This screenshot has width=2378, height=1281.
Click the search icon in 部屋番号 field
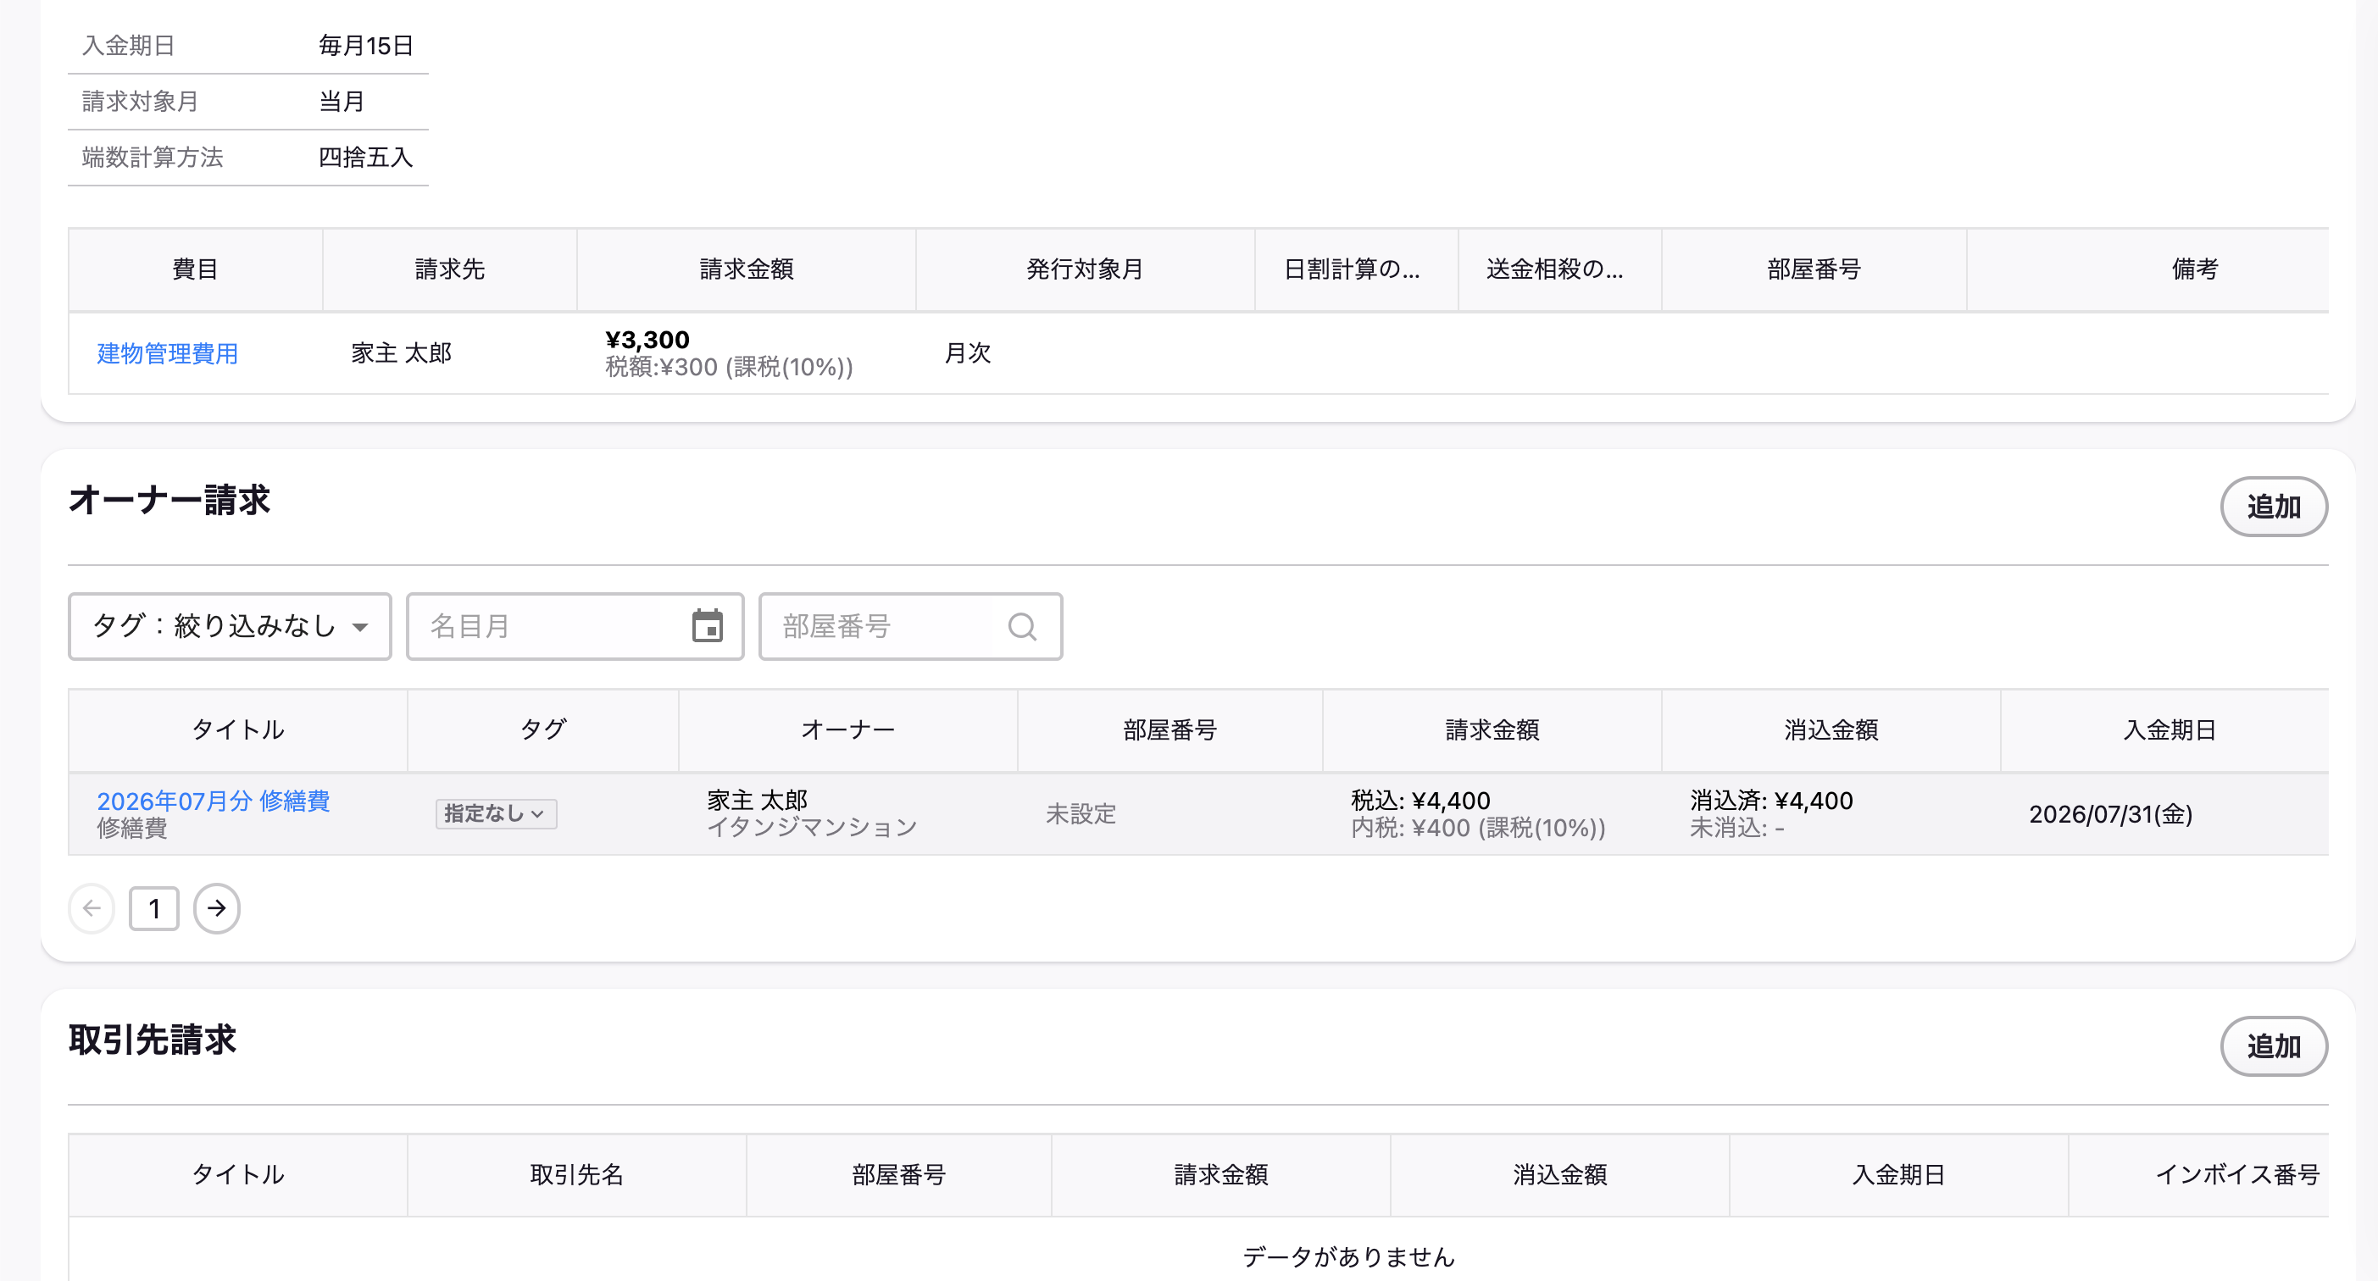1022,628
